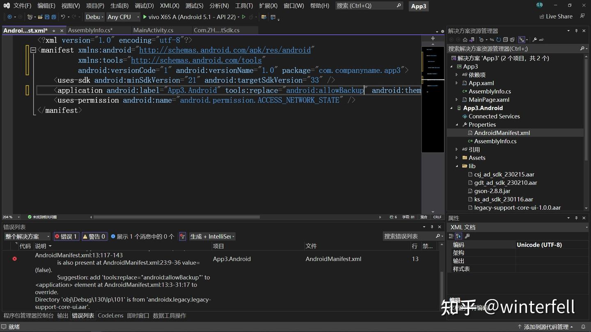591x332 pixels.
Task: Click the find in files toolbar icon
Action: tap(264, 17)
